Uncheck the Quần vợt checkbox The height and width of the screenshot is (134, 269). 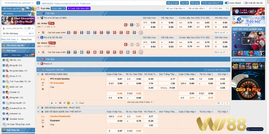tap(4, 87)
